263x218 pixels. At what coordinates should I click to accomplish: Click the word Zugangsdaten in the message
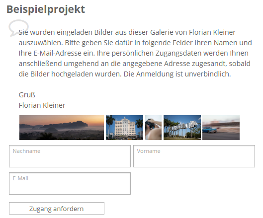(178, 53)
